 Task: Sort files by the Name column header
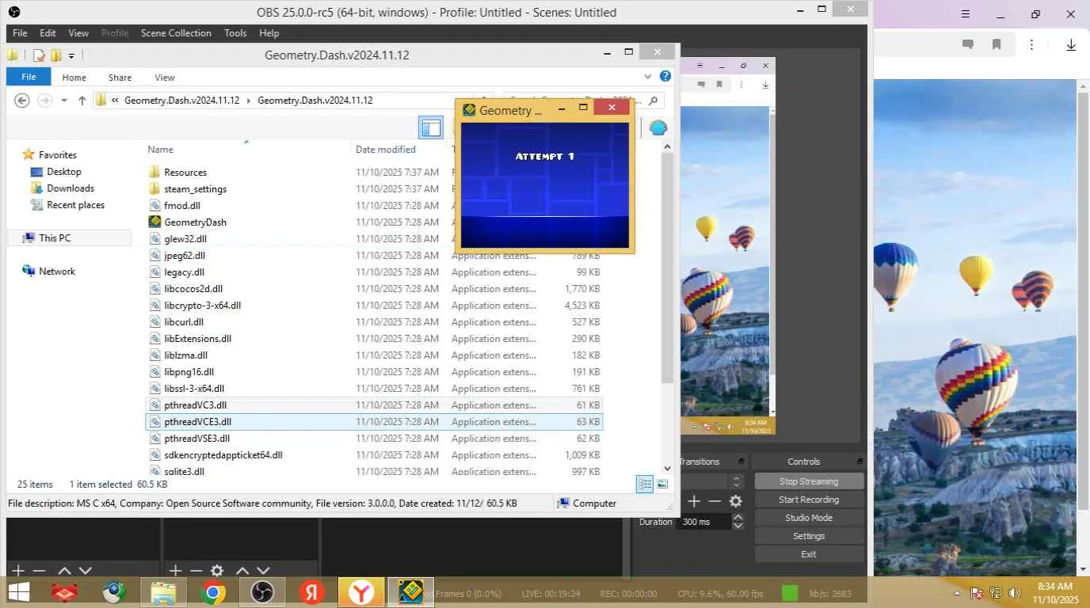coord(160,150)
